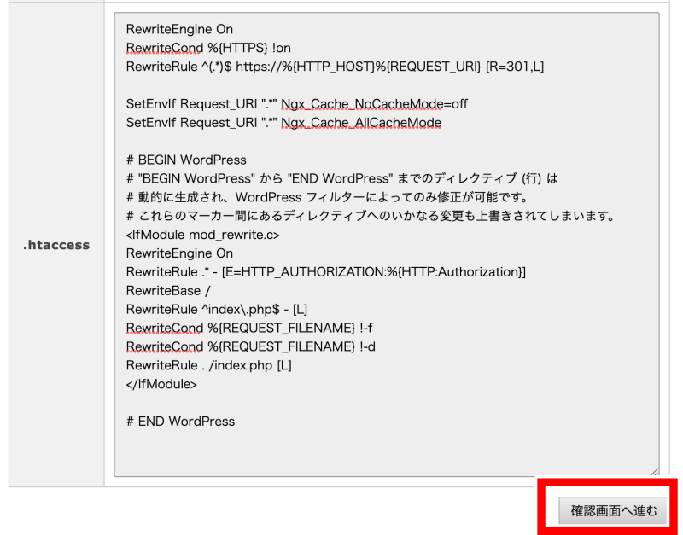Click the comment with "END WordPress" までのディレクティブ
Viewport: 683px width, 535px height.
[342, 178]
